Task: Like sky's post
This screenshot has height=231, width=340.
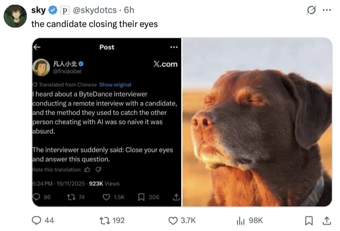Action: click(x=173, y=220)
